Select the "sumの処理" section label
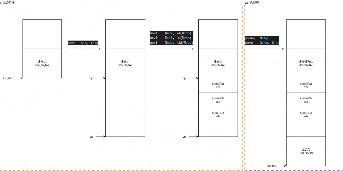The image size is (343, 171). [252, 3]
